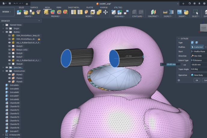The image size is (207, 138).
Task: Open the Extent Type Distance dropdown
Action: 199,60
